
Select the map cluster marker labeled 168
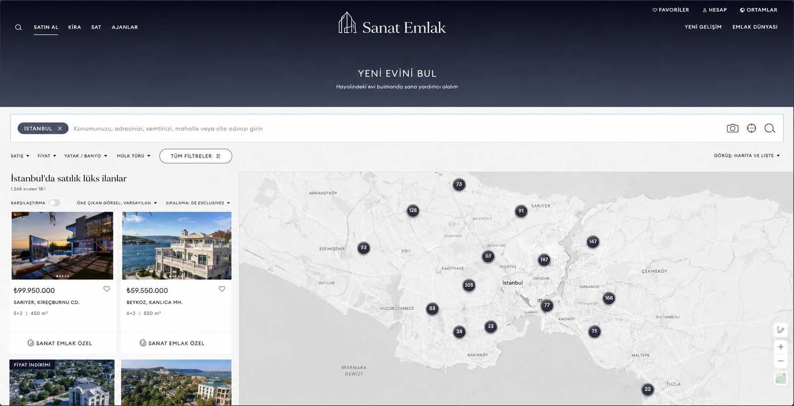point(609,298)
